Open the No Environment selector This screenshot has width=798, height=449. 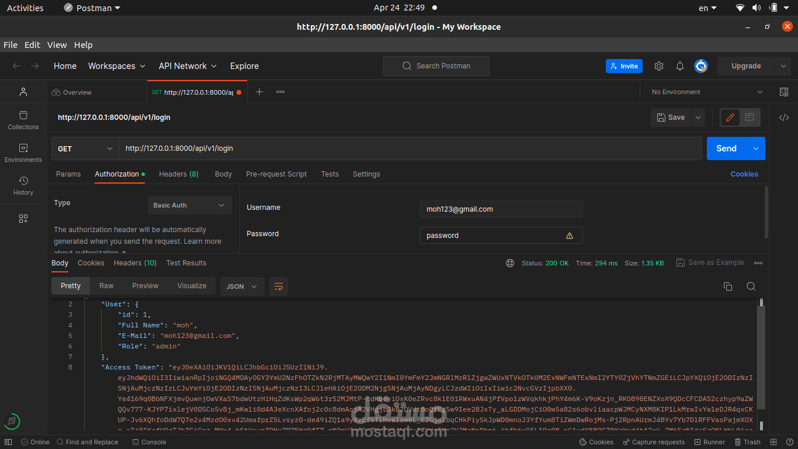tap(707, 92)
